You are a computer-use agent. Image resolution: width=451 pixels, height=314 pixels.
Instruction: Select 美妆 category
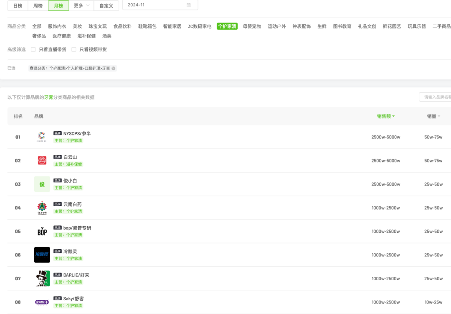(x=77, y=26)
